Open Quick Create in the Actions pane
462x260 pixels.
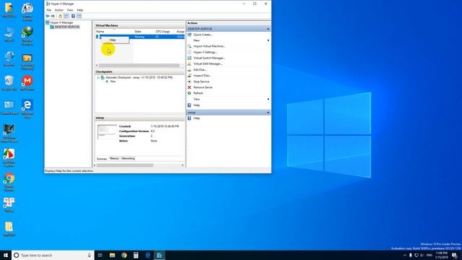click(x=203, y=35)
